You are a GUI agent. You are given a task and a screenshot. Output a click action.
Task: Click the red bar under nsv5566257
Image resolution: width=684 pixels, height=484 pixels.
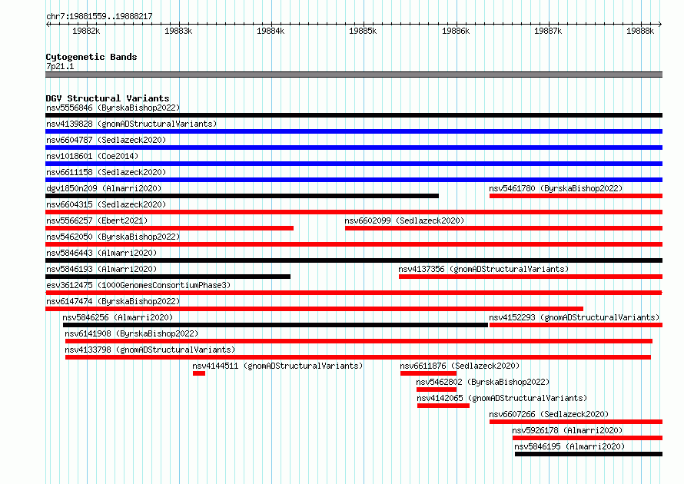click(169, 228)
